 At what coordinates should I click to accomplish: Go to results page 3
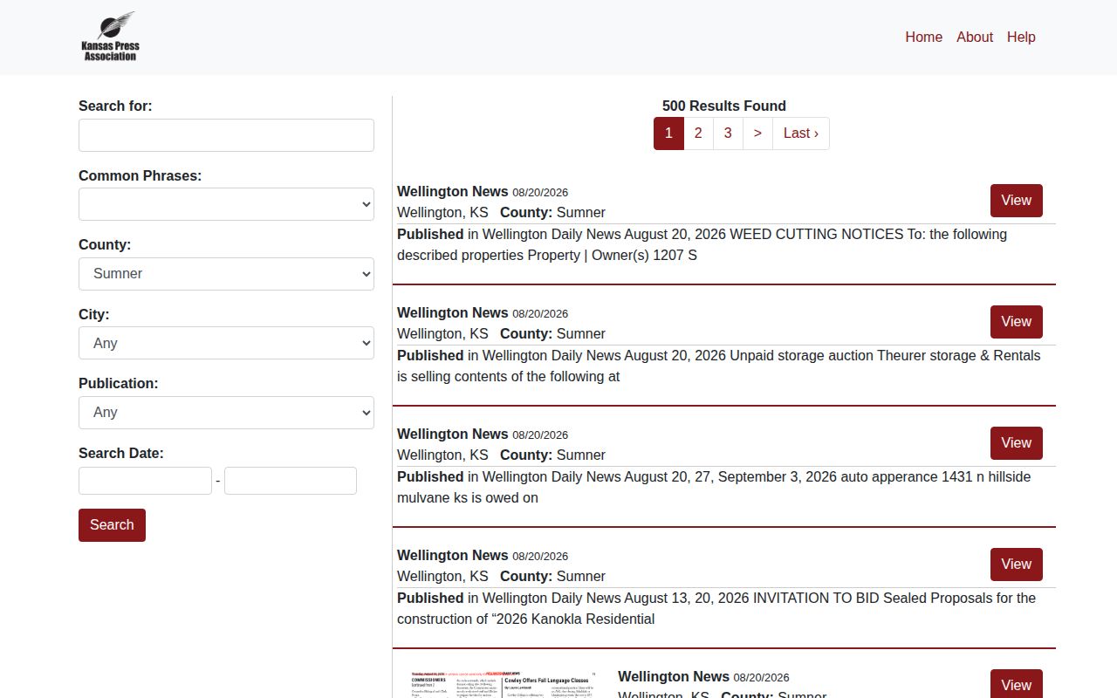pyautogui.click(x=728, y=133)
